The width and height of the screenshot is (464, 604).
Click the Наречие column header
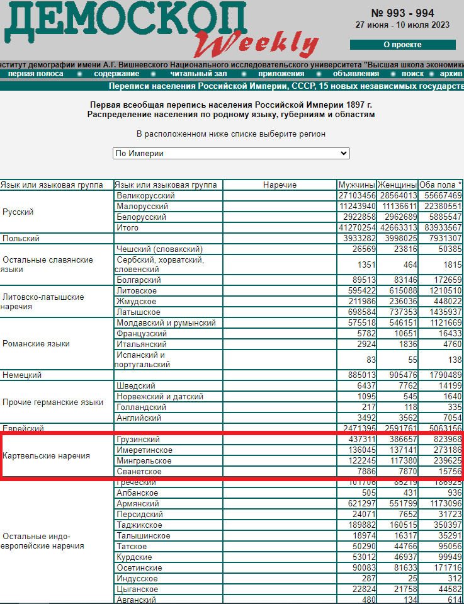[280, 185]
